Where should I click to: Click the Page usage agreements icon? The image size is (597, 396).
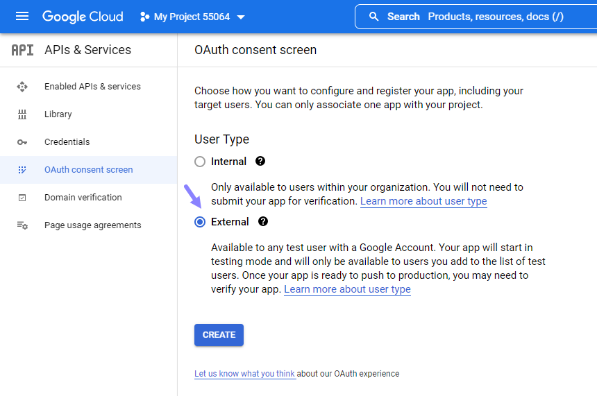(x=22, y=225)
